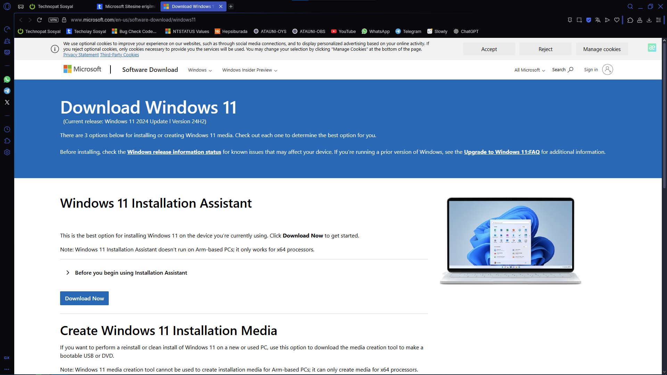The image size is (667, 375).
Task: Open Techolay Sosyal bookmark
Action: pyautogui.click(x=86, y=31)
